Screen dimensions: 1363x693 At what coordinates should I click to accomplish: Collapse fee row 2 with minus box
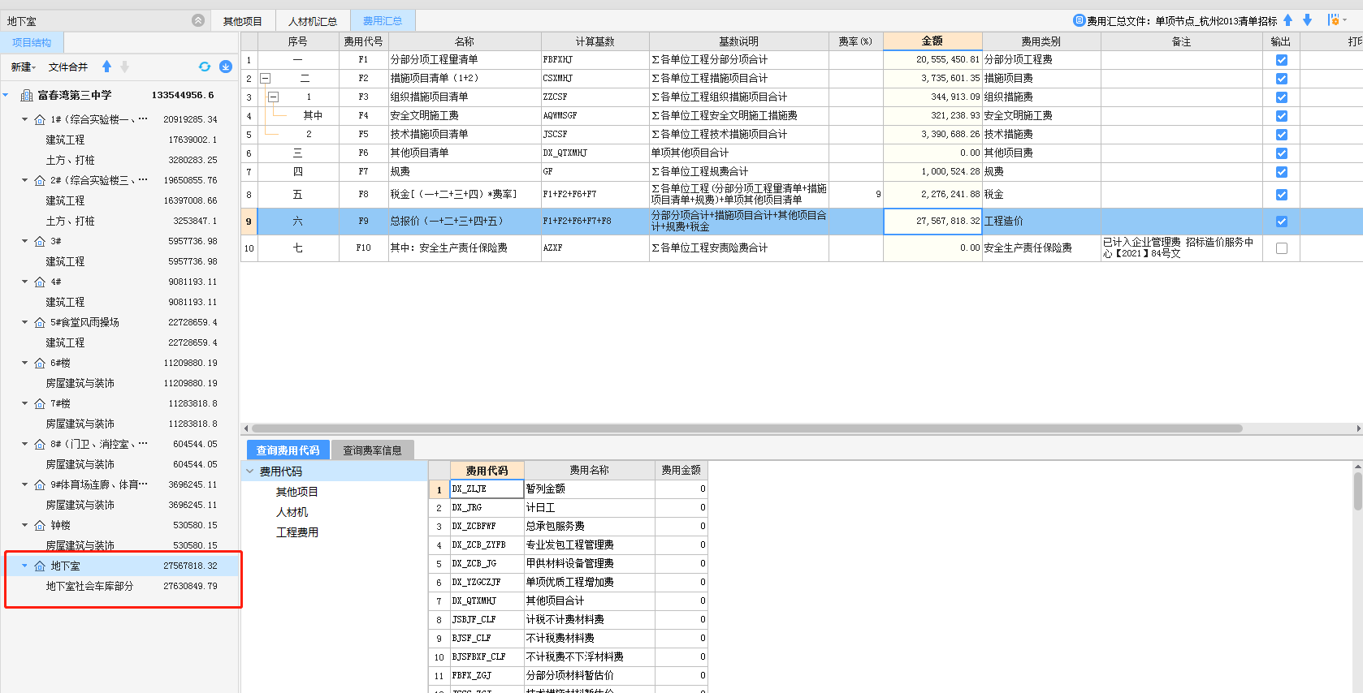point(265,79)
